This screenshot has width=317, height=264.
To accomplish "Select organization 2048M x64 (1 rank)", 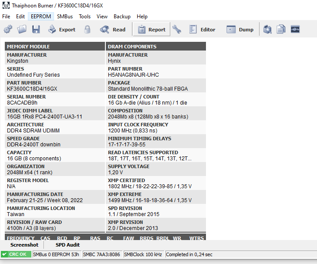I will click(30, 173).
